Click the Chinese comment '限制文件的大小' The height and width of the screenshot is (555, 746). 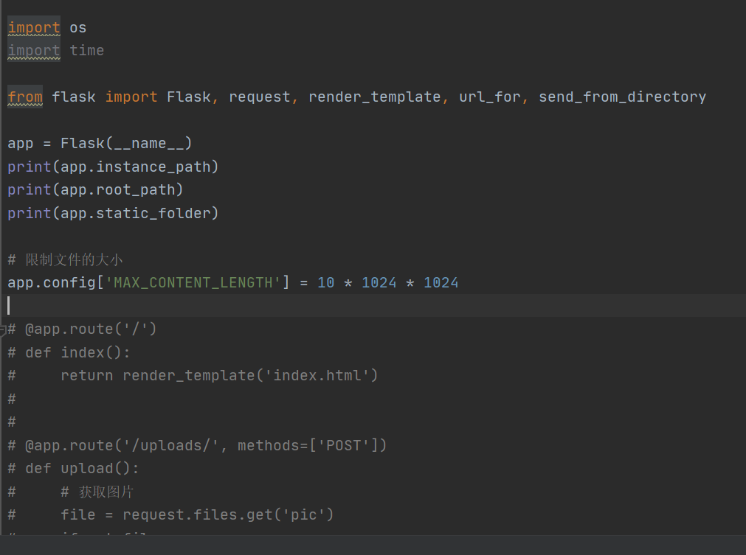click(x=74, y=260)
